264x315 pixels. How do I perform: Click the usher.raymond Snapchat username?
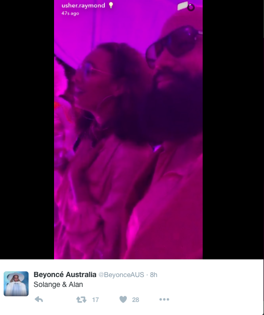click(x=83, y=5)
